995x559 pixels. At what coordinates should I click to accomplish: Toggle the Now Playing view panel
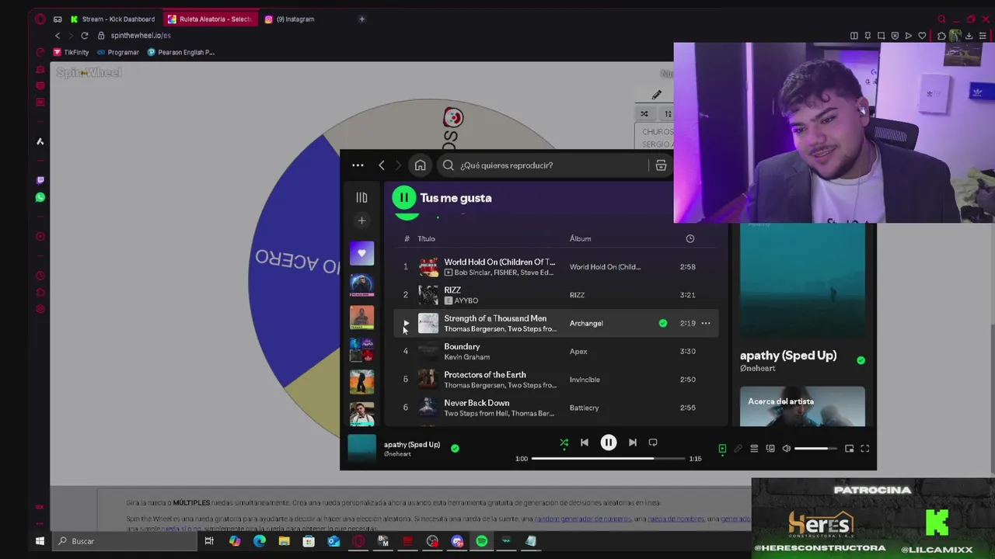[x=722, y=449]
